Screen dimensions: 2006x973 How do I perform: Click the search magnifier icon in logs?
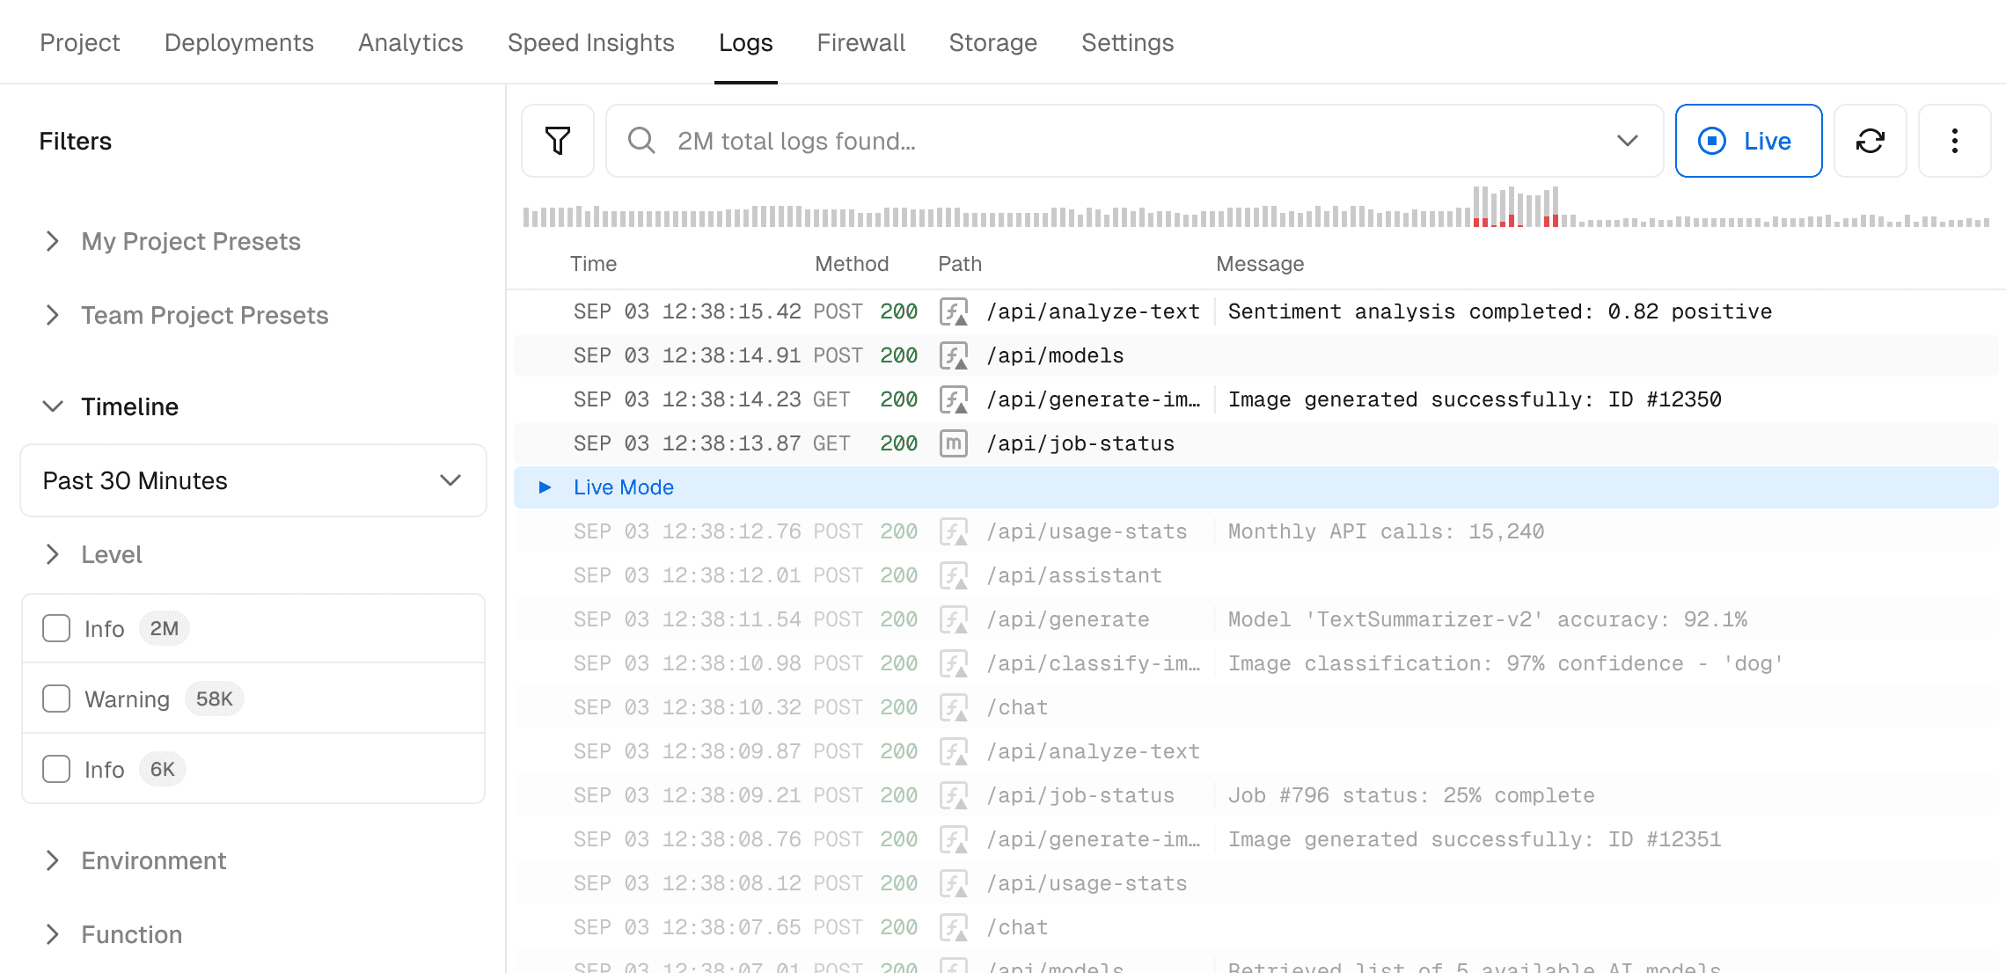click(x=641, y=141)
